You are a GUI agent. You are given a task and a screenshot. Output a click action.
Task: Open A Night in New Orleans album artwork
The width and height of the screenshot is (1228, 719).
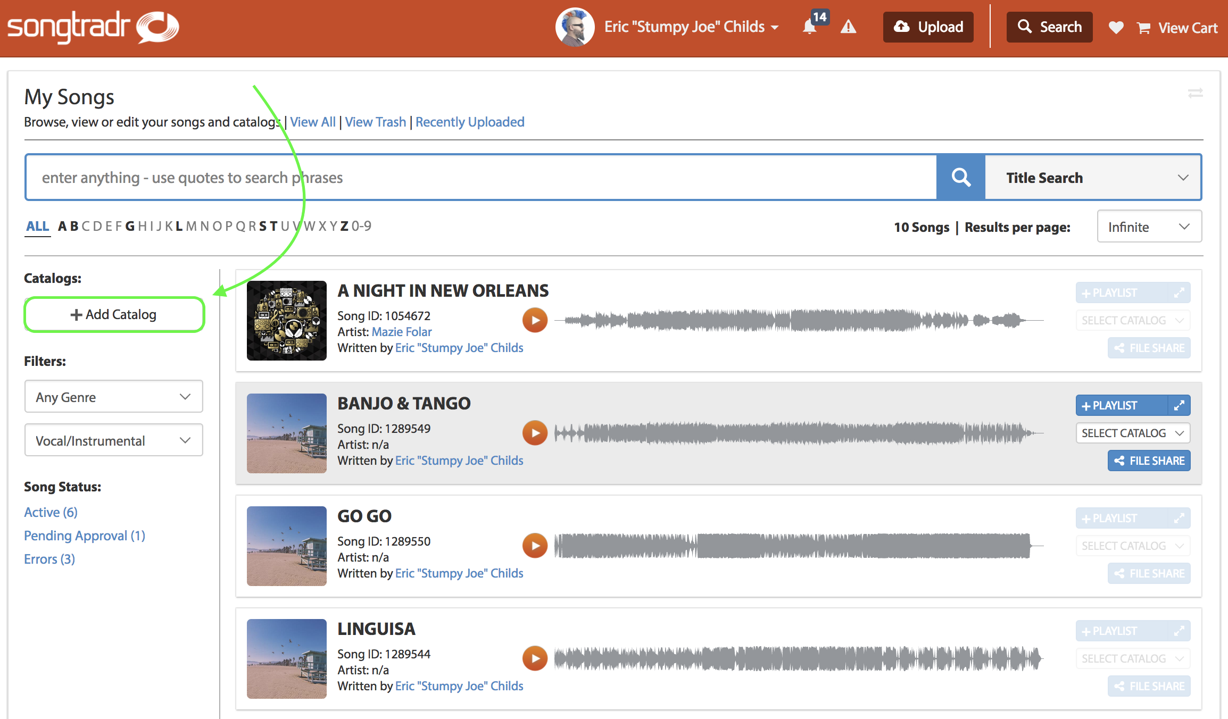[287, 321]
